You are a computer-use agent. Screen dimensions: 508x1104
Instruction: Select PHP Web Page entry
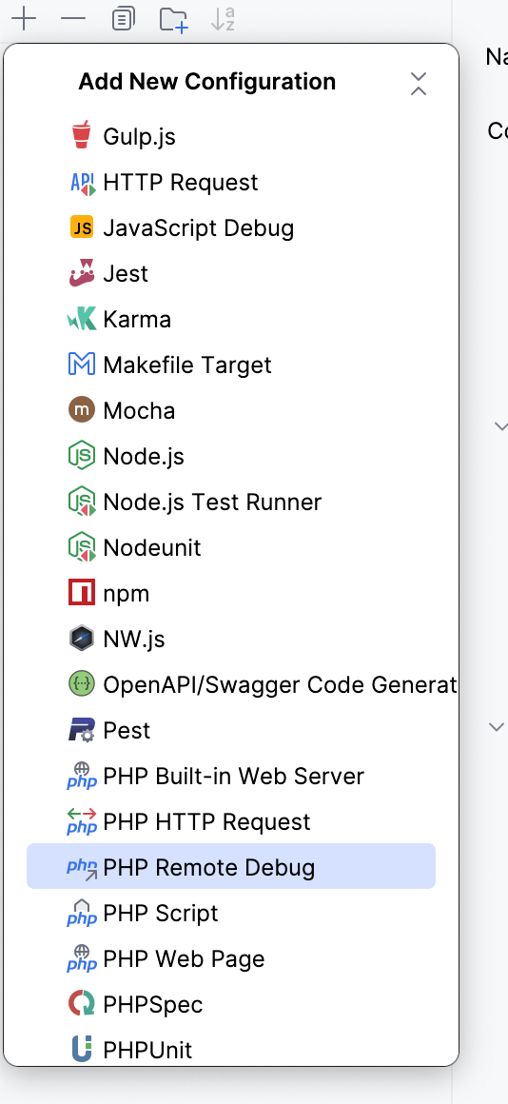point(231,958)
